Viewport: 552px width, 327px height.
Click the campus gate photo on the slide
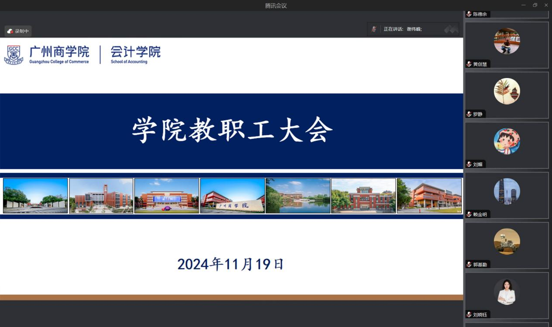pos(35,195)
